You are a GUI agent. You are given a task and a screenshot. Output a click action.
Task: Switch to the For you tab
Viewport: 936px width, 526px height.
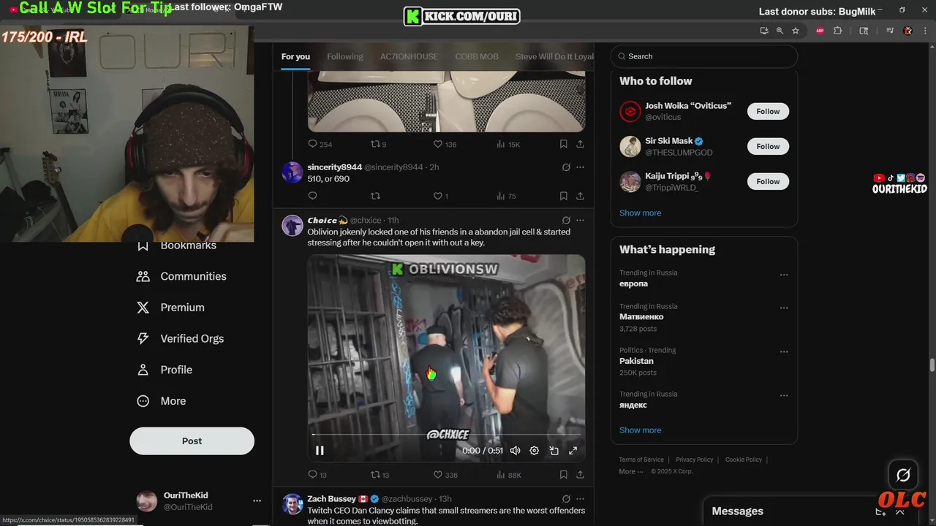[295, 56]
